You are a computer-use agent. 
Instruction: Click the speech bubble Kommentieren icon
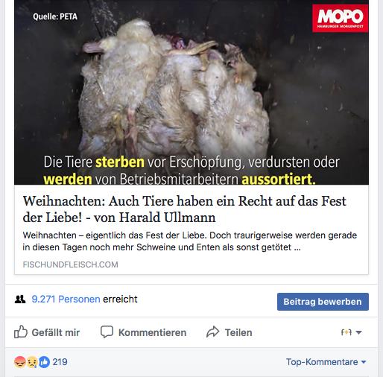point(107,332)
